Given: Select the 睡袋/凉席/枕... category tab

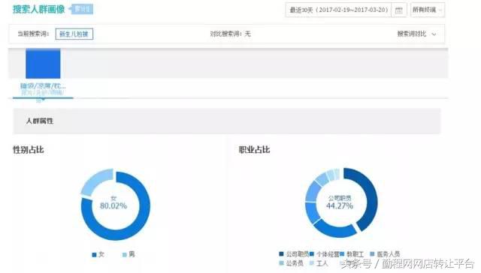Looking at the screenshot, I should [43, 85].
